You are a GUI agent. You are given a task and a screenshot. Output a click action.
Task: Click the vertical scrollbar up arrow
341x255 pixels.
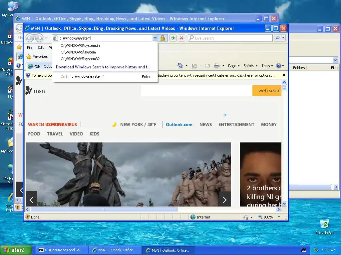(x=284, y=82)
